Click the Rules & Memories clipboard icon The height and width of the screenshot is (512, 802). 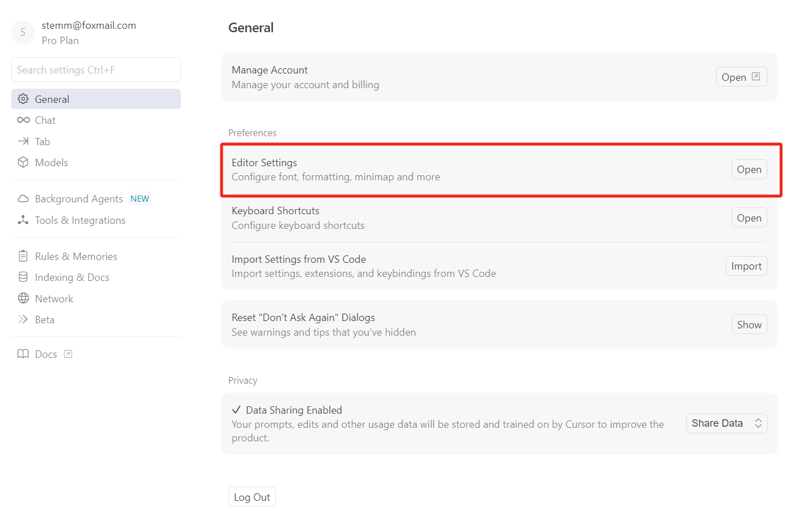23,256
